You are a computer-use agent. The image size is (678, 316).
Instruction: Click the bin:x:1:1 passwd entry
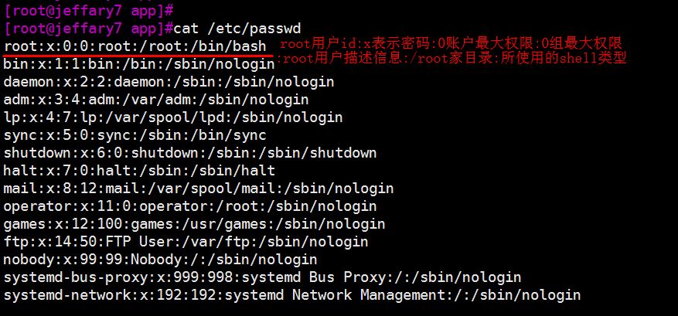pos(139,64)
